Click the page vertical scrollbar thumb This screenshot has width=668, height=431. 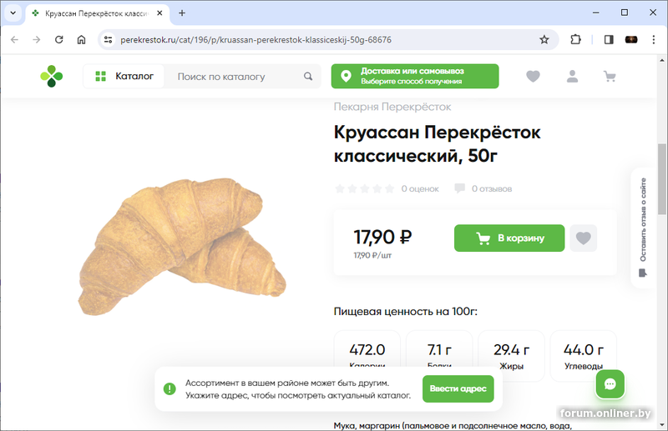click(x=661, y=178)
